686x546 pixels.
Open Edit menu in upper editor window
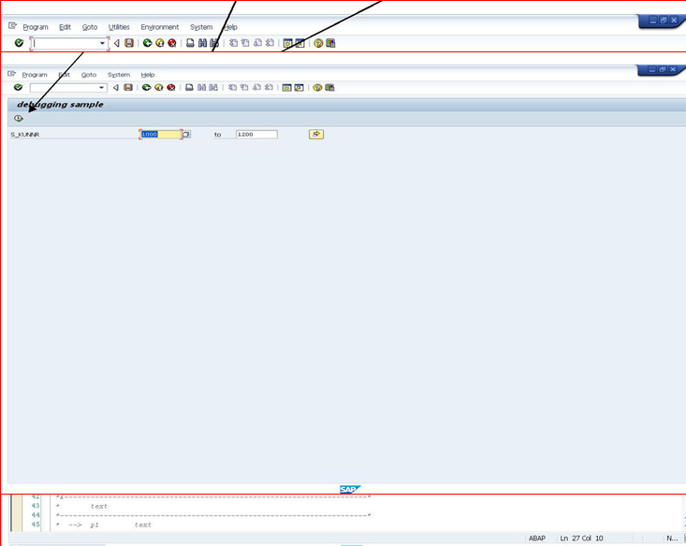(66, 27)
